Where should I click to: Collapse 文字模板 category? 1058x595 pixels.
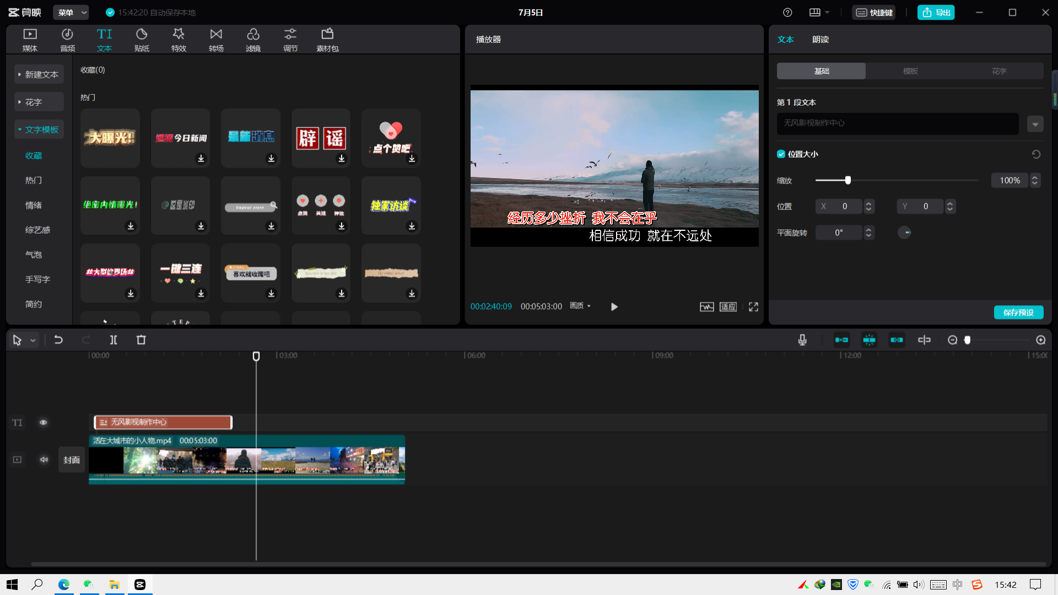39,129
